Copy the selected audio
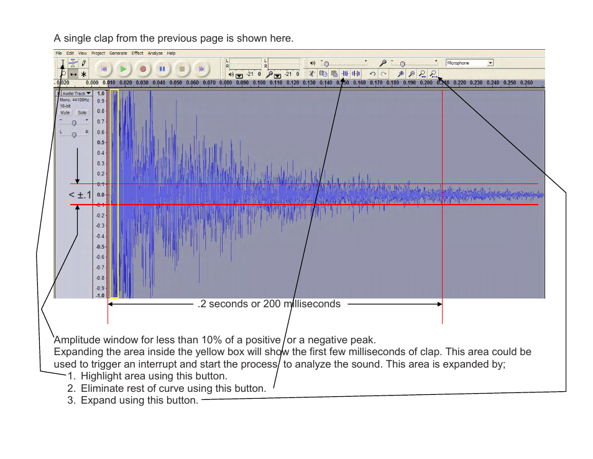This screenshot has height=459, width=593. click(x=323, y=73)
